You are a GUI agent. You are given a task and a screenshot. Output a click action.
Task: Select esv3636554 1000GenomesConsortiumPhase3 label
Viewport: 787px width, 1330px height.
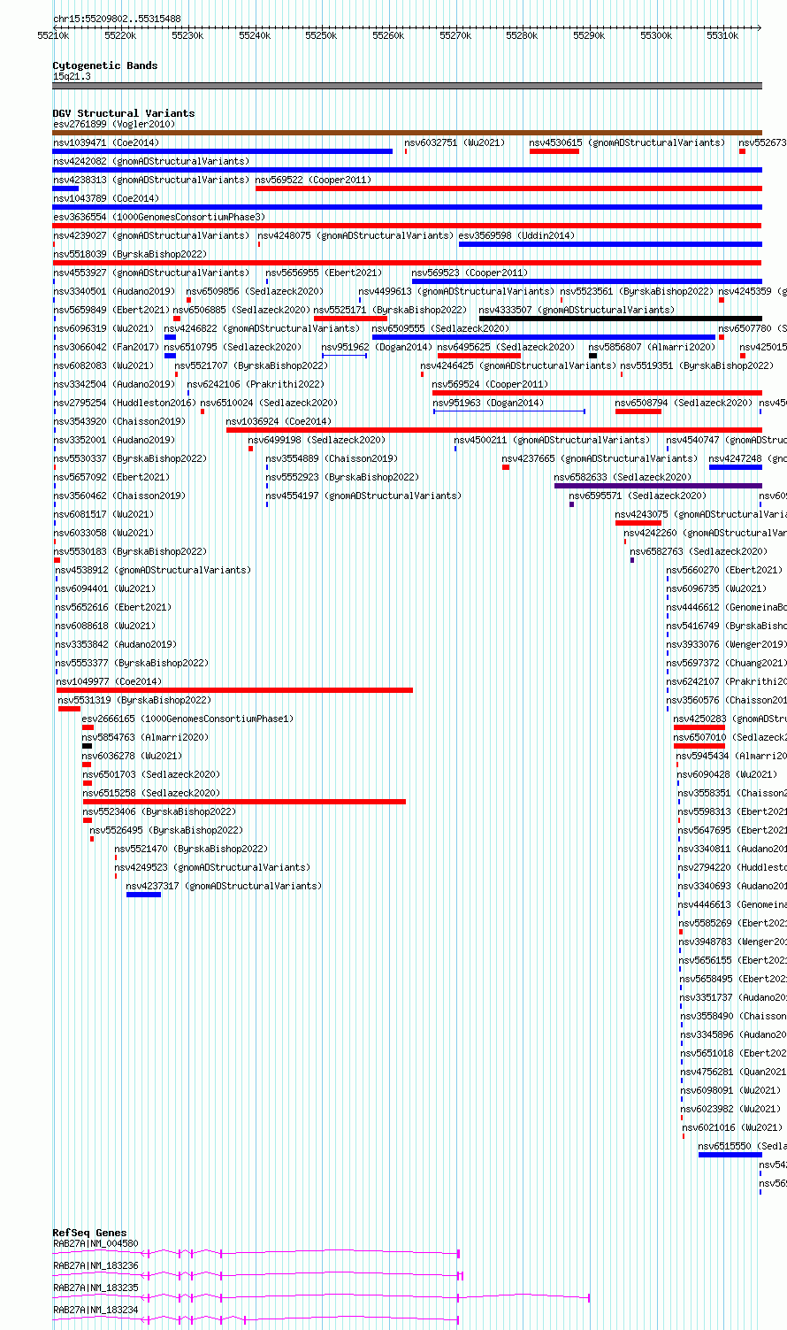click(x=159, y=217)
